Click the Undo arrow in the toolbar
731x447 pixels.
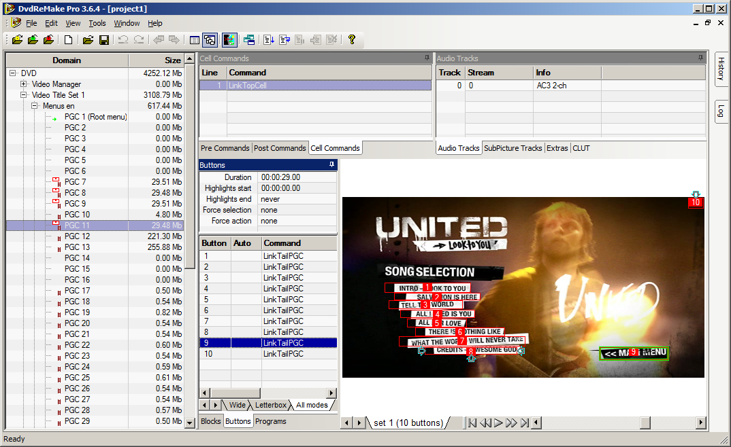tap(123, 40)
